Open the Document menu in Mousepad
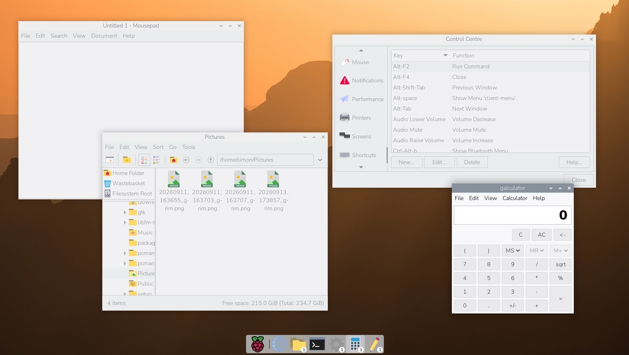Screen dimensions: 629x355 104,36
